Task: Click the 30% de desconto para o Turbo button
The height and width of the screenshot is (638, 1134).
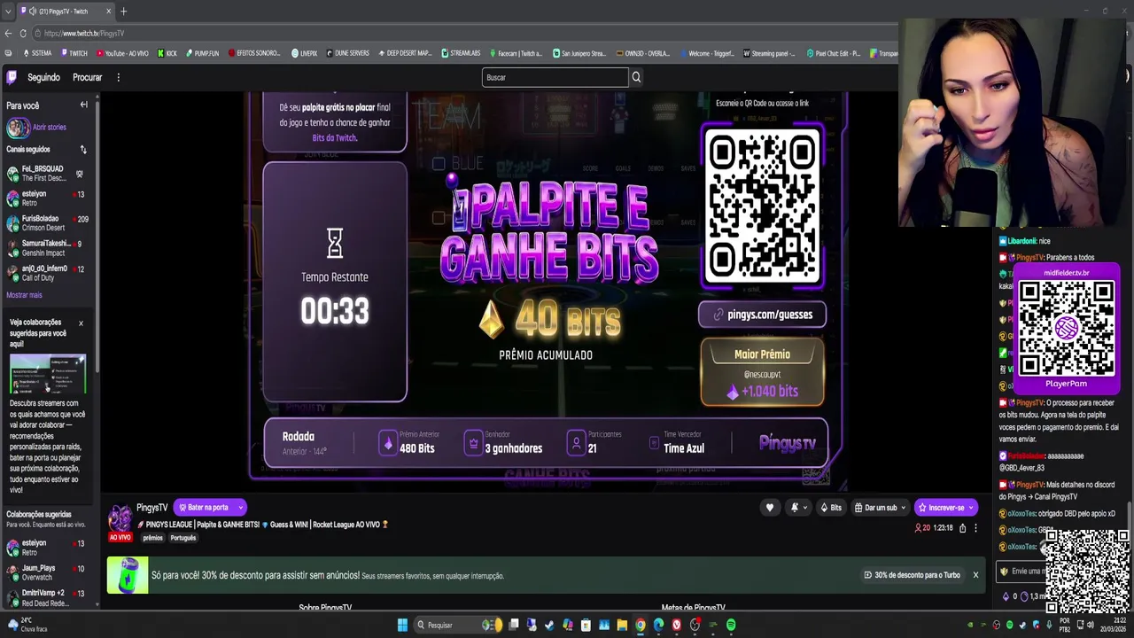Action: pos(912,575)
